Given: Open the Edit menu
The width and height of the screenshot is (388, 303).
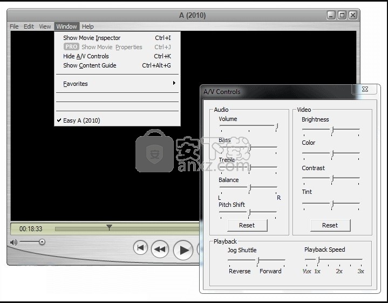Looking at the screenshot, I should point(29,26).
